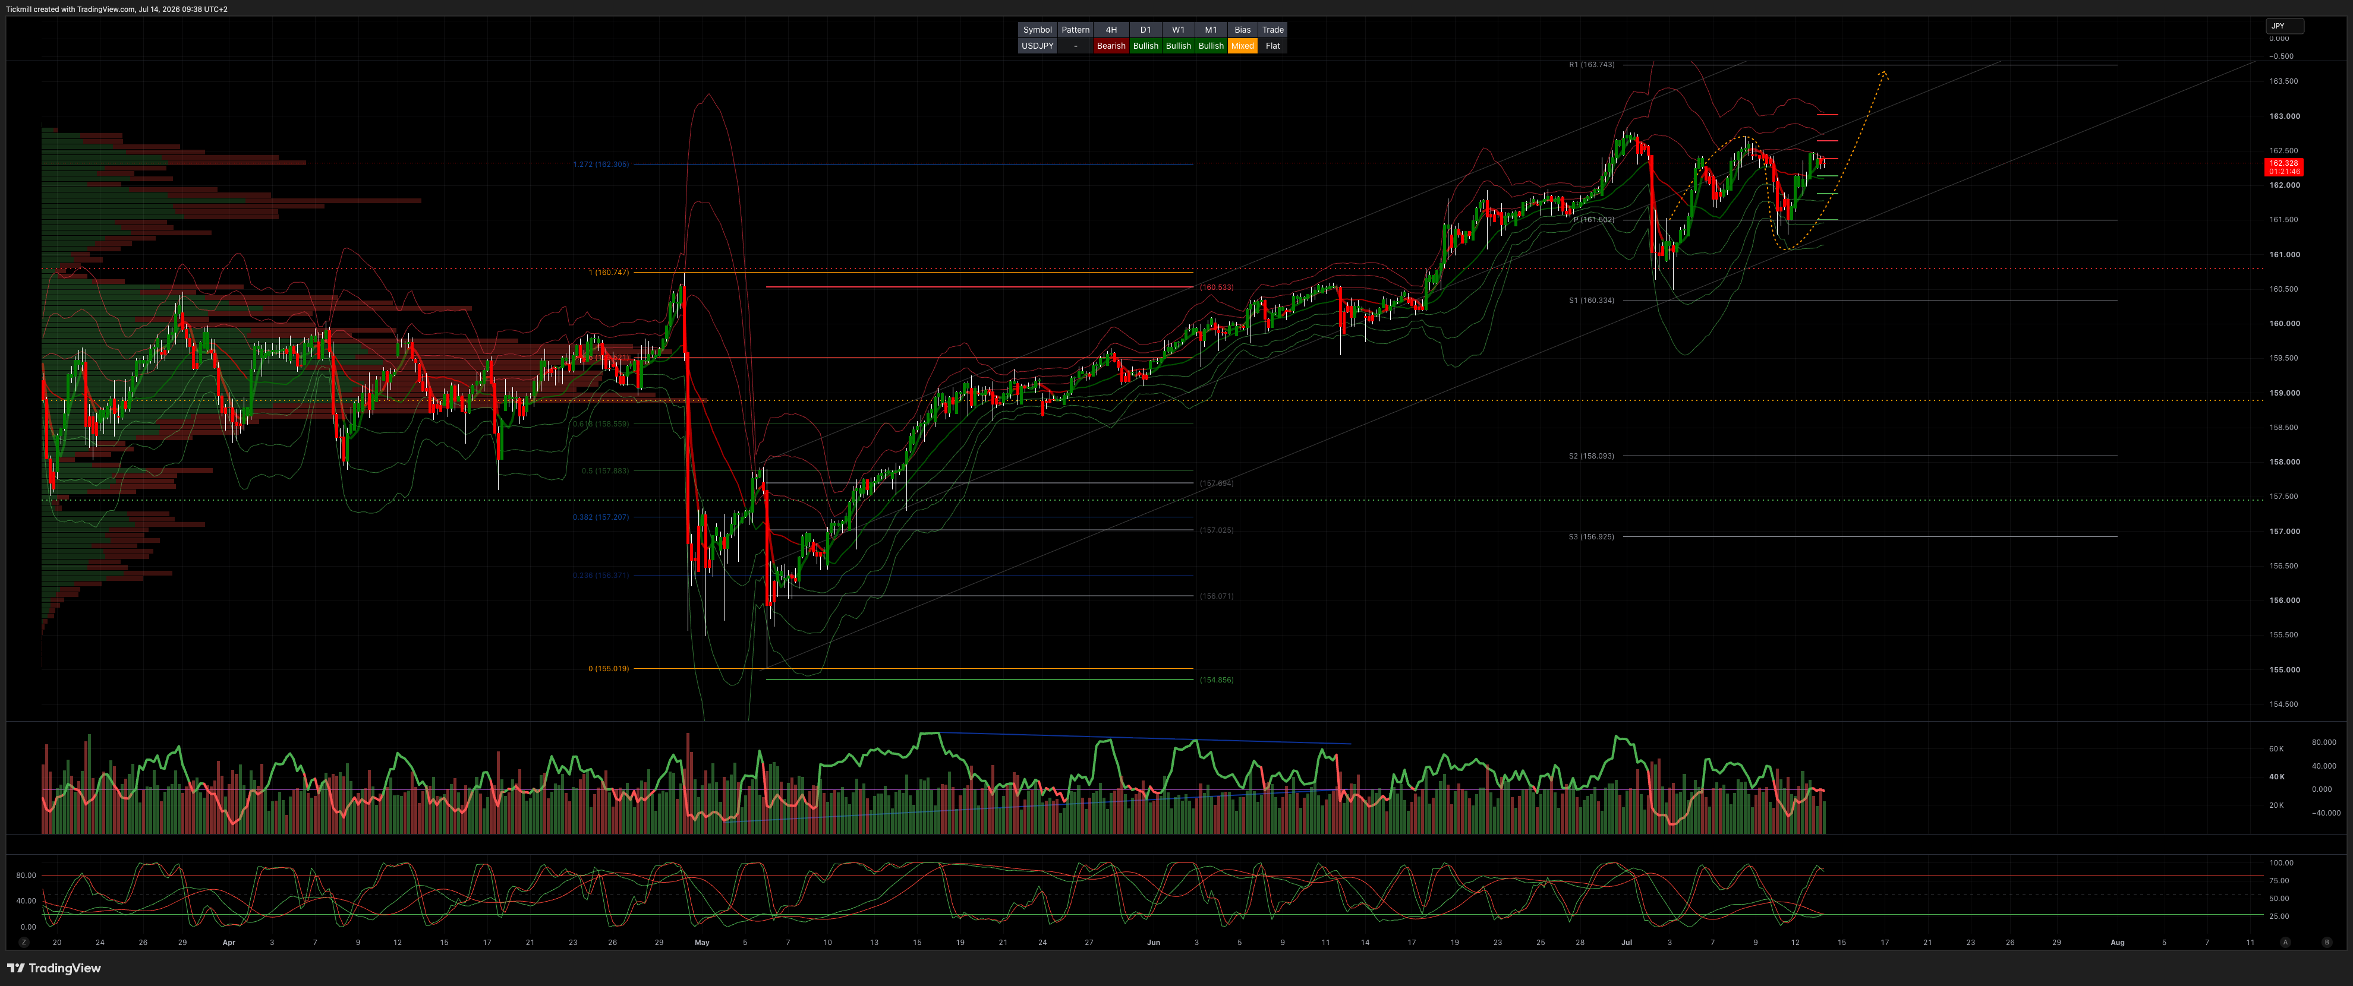Click the 0.618 (158.559) Fibonacci label
Screen dimensions: 2353x986
(601, 424)
